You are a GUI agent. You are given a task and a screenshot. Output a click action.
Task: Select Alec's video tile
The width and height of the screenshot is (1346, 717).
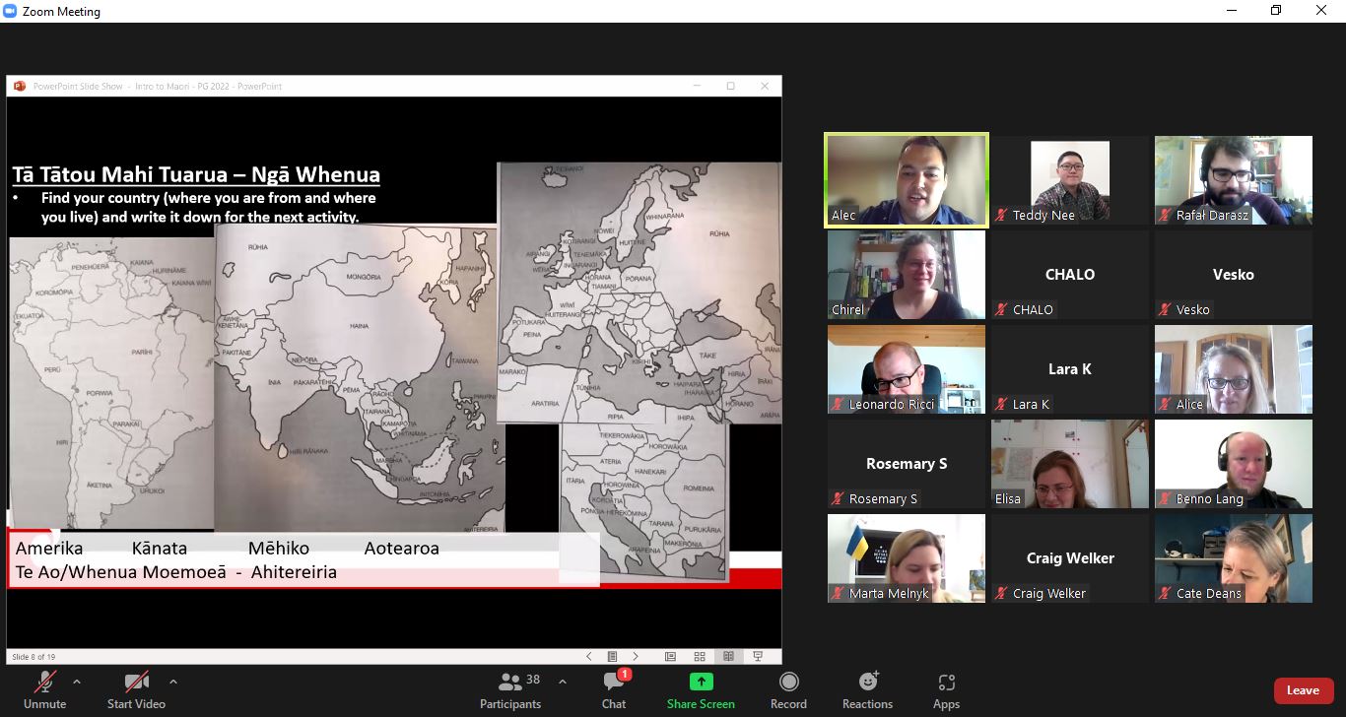(907, 180)
